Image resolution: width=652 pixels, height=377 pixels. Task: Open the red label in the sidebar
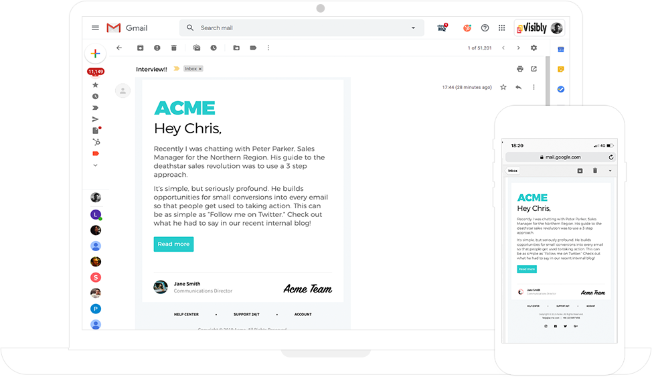(96, 153)
